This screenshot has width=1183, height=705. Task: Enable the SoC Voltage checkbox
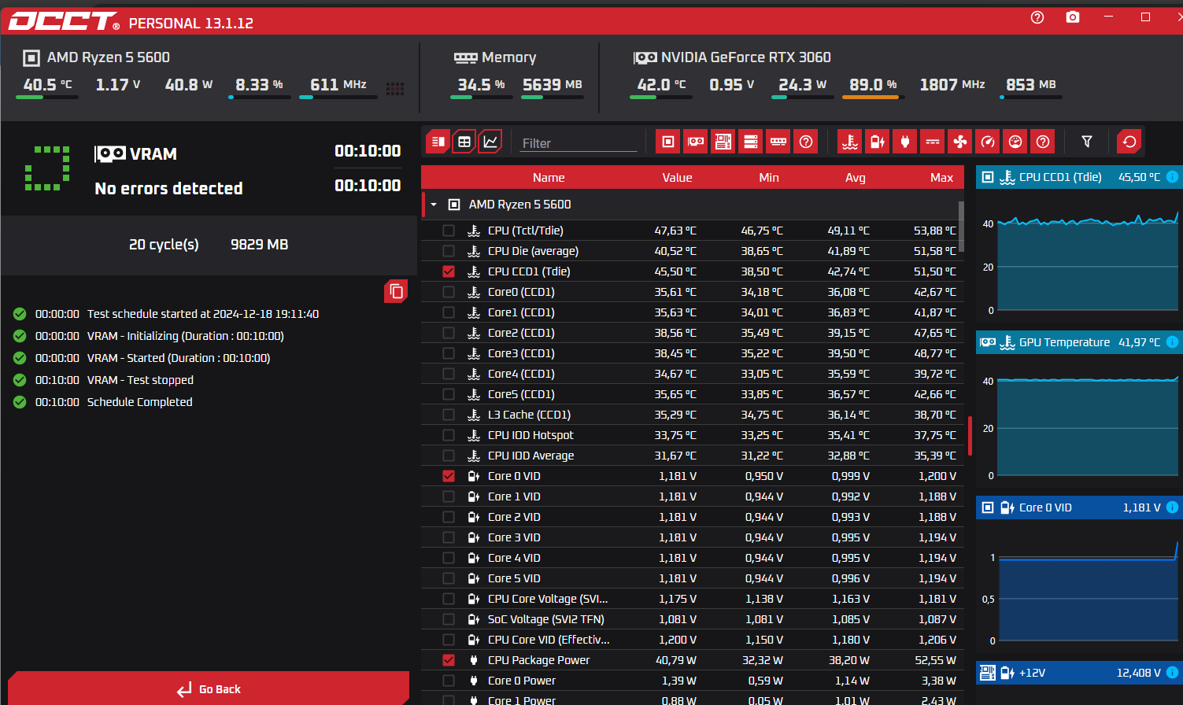[449, 619]
